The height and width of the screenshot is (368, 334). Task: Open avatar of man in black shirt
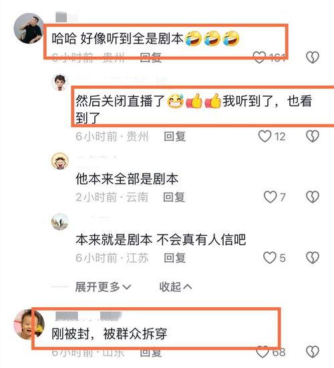(29, 29)
